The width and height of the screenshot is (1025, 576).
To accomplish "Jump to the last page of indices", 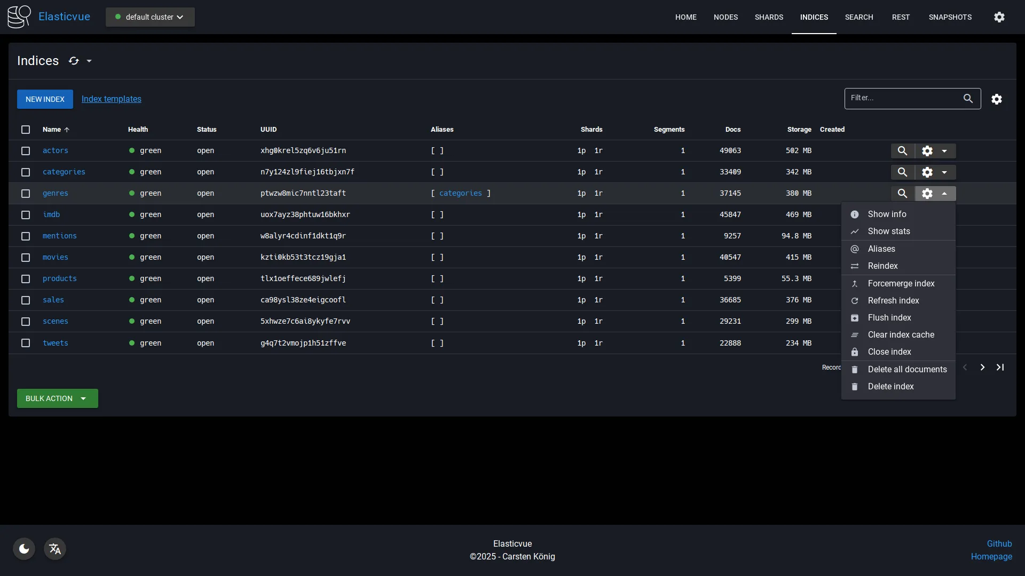I will click(x=1000, y=367).
